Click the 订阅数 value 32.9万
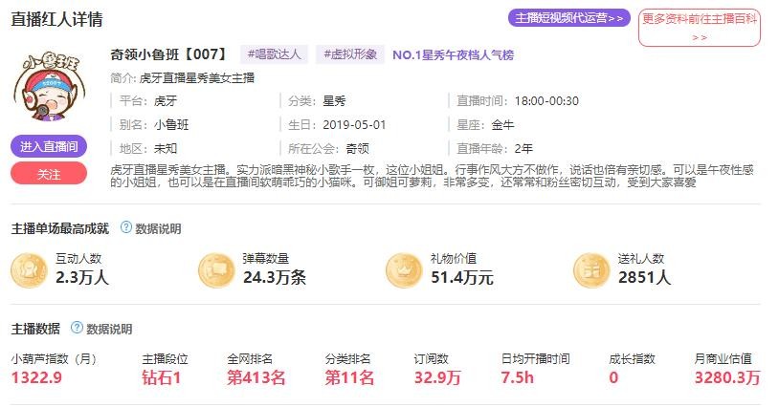Screen dimensions: 779x407 click(437, 377)
